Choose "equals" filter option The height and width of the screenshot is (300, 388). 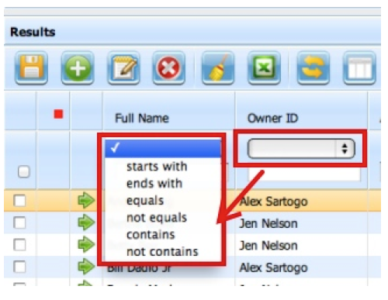pyautogui.click(x=145, y=201)
